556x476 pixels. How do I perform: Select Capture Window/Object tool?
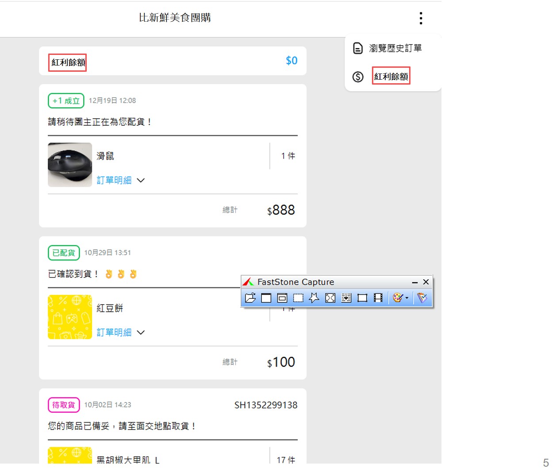[282, 298]
